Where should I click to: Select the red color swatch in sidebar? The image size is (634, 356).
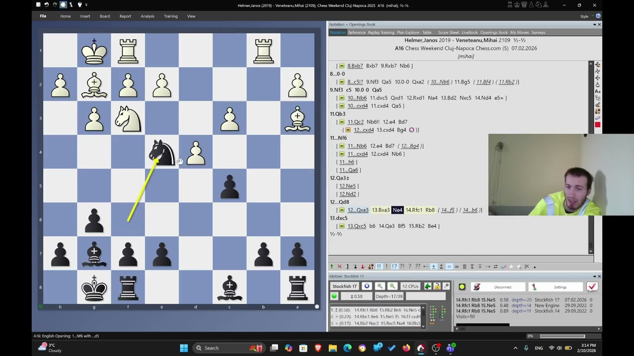(x=598, y=125)
